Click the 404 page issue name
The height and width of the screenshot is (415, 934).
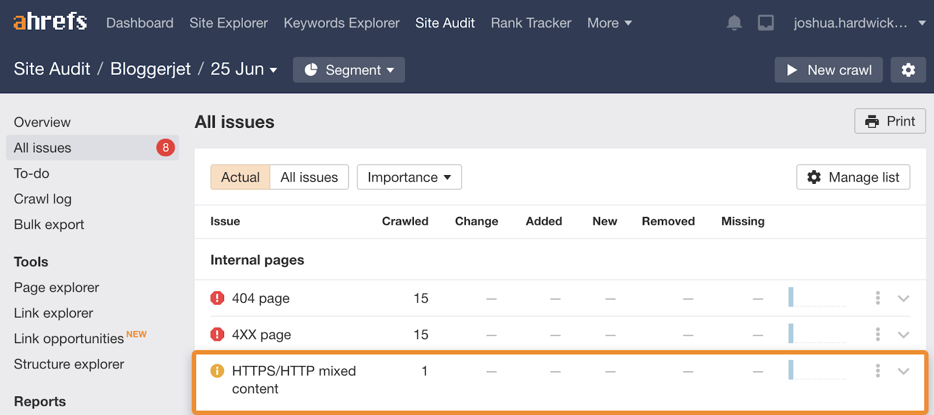coord(261,298)
